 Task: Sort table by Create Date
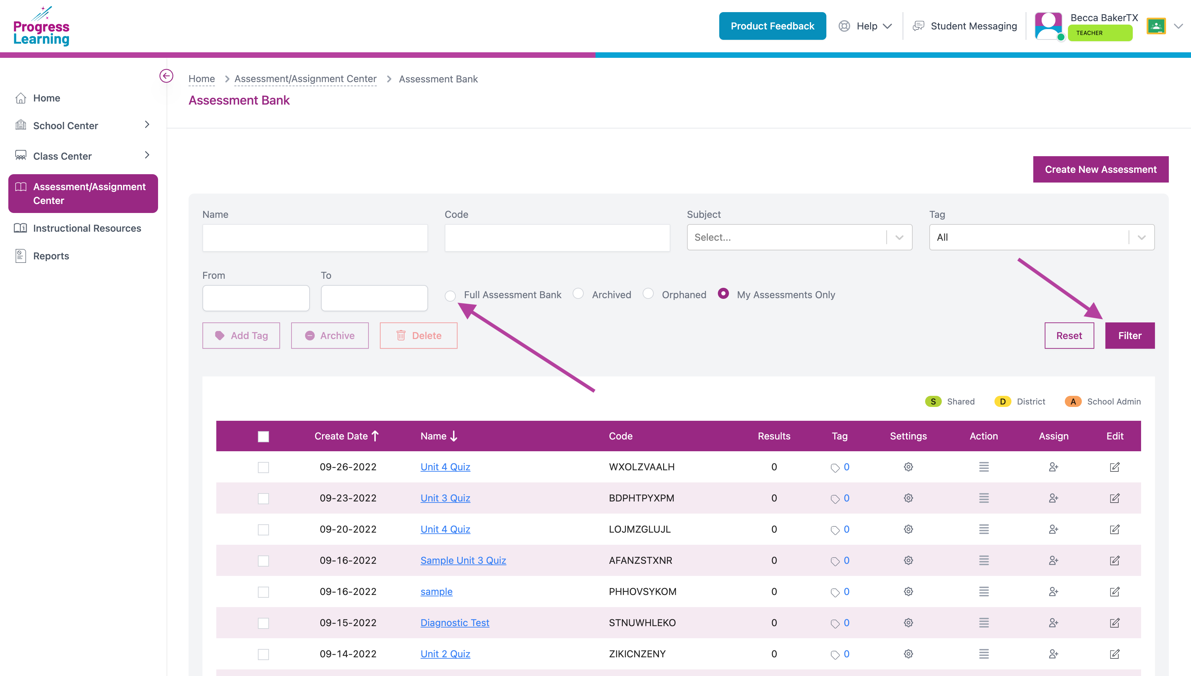tap(347, 436)
